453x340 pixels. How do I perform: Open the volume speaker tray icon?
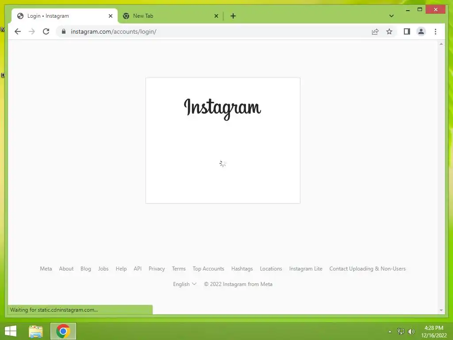point(411,331)
